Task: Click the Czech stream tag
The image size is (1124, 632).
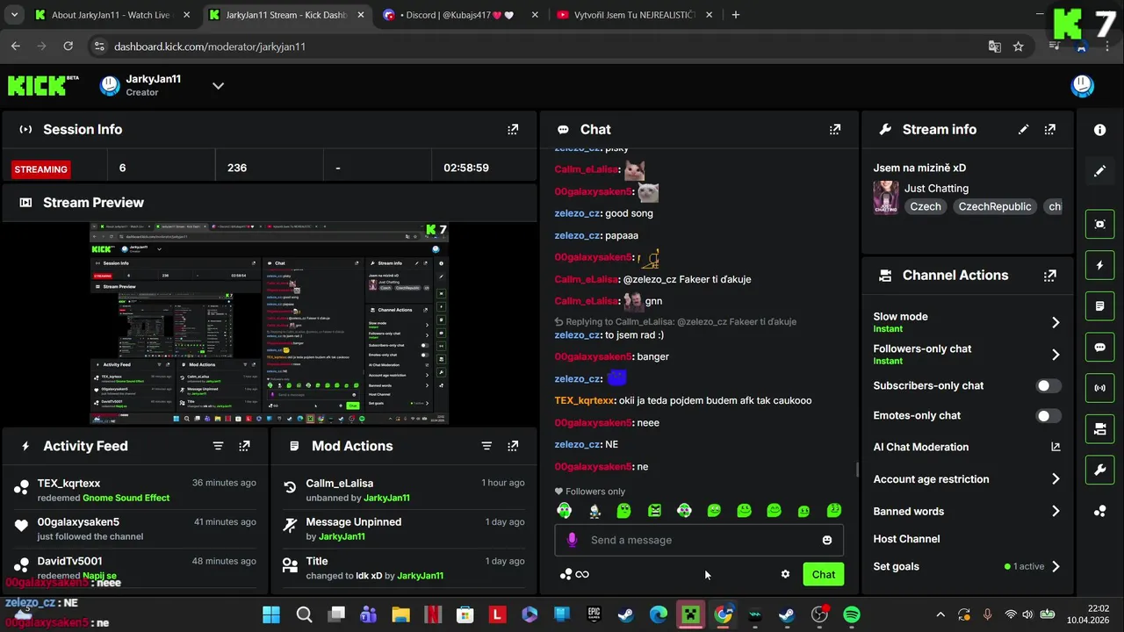Action: (925, 206)
